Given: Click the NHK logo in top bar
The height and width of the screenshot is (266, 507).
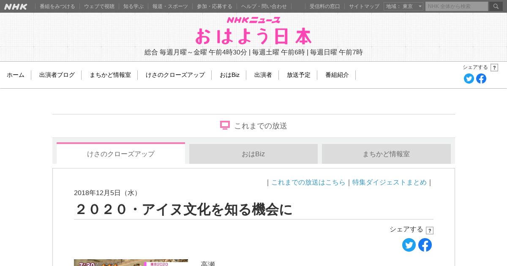Looking at the screenshot, I should pyautogui.click(x=16, y=6).
